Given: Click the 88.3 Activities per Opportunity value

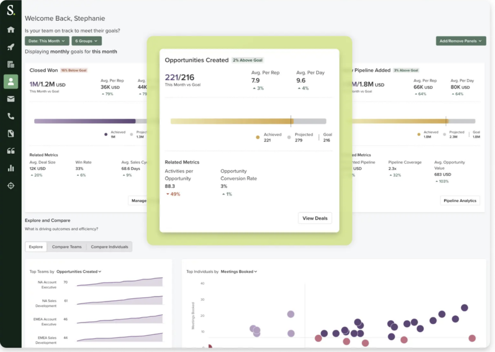Looking at the screenshot, I should click(170, 186).
